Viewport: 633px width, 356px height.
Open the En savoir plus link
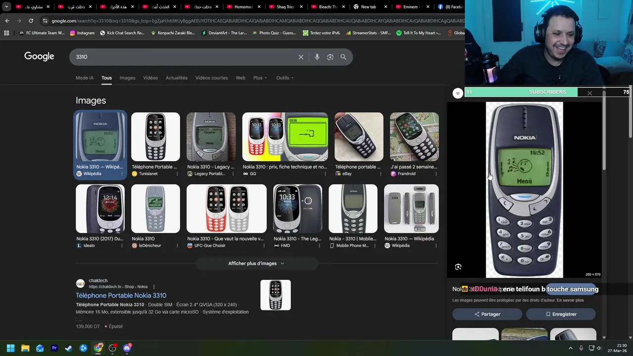click(x=570, y=300)
